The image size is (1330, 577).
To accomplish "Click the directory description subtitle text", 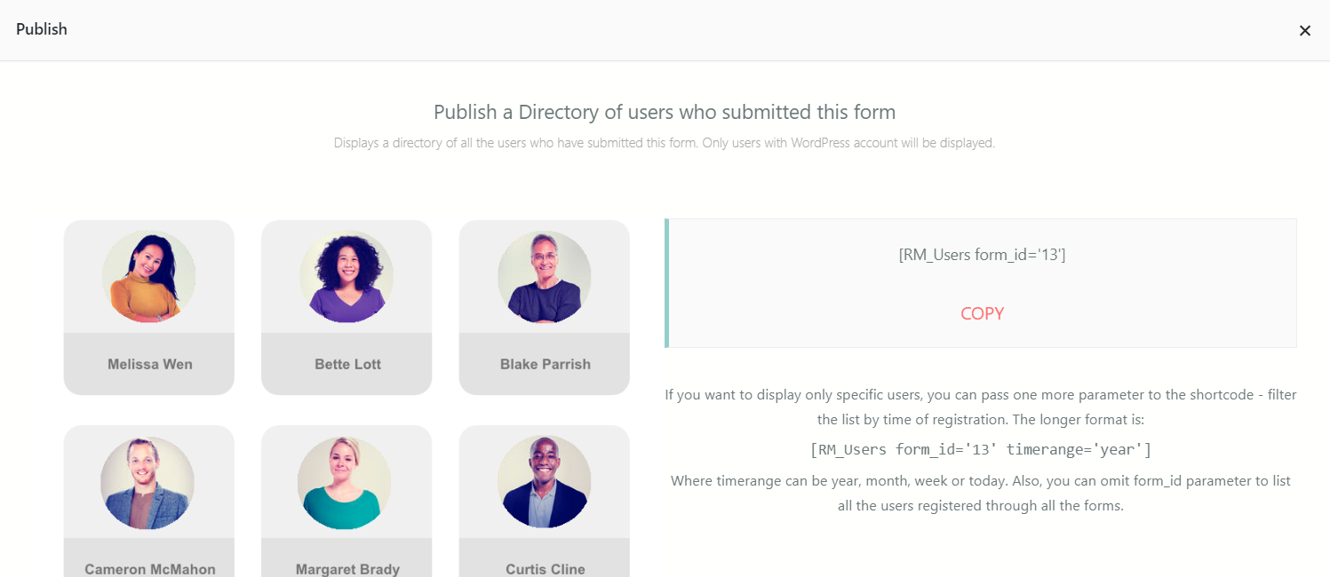I will pos(665,142).
